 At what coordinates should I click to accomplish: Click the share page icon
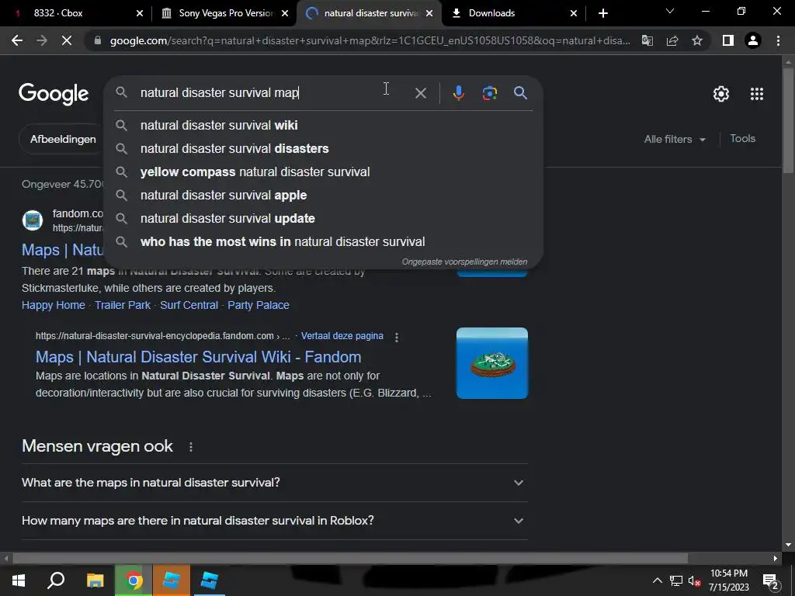[x=672, y=40]
